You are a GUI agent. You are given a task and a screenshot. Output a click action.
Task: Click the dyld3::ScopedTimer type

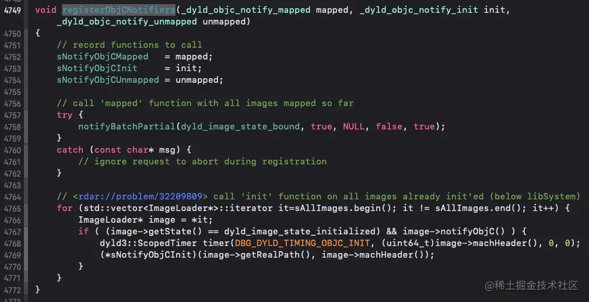[148, 243]
